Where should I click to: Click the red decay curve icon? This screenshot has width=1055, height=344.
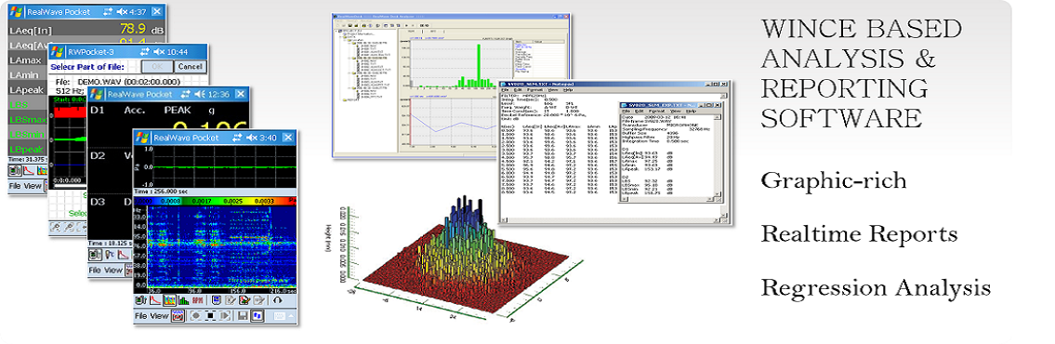(155, 300)
